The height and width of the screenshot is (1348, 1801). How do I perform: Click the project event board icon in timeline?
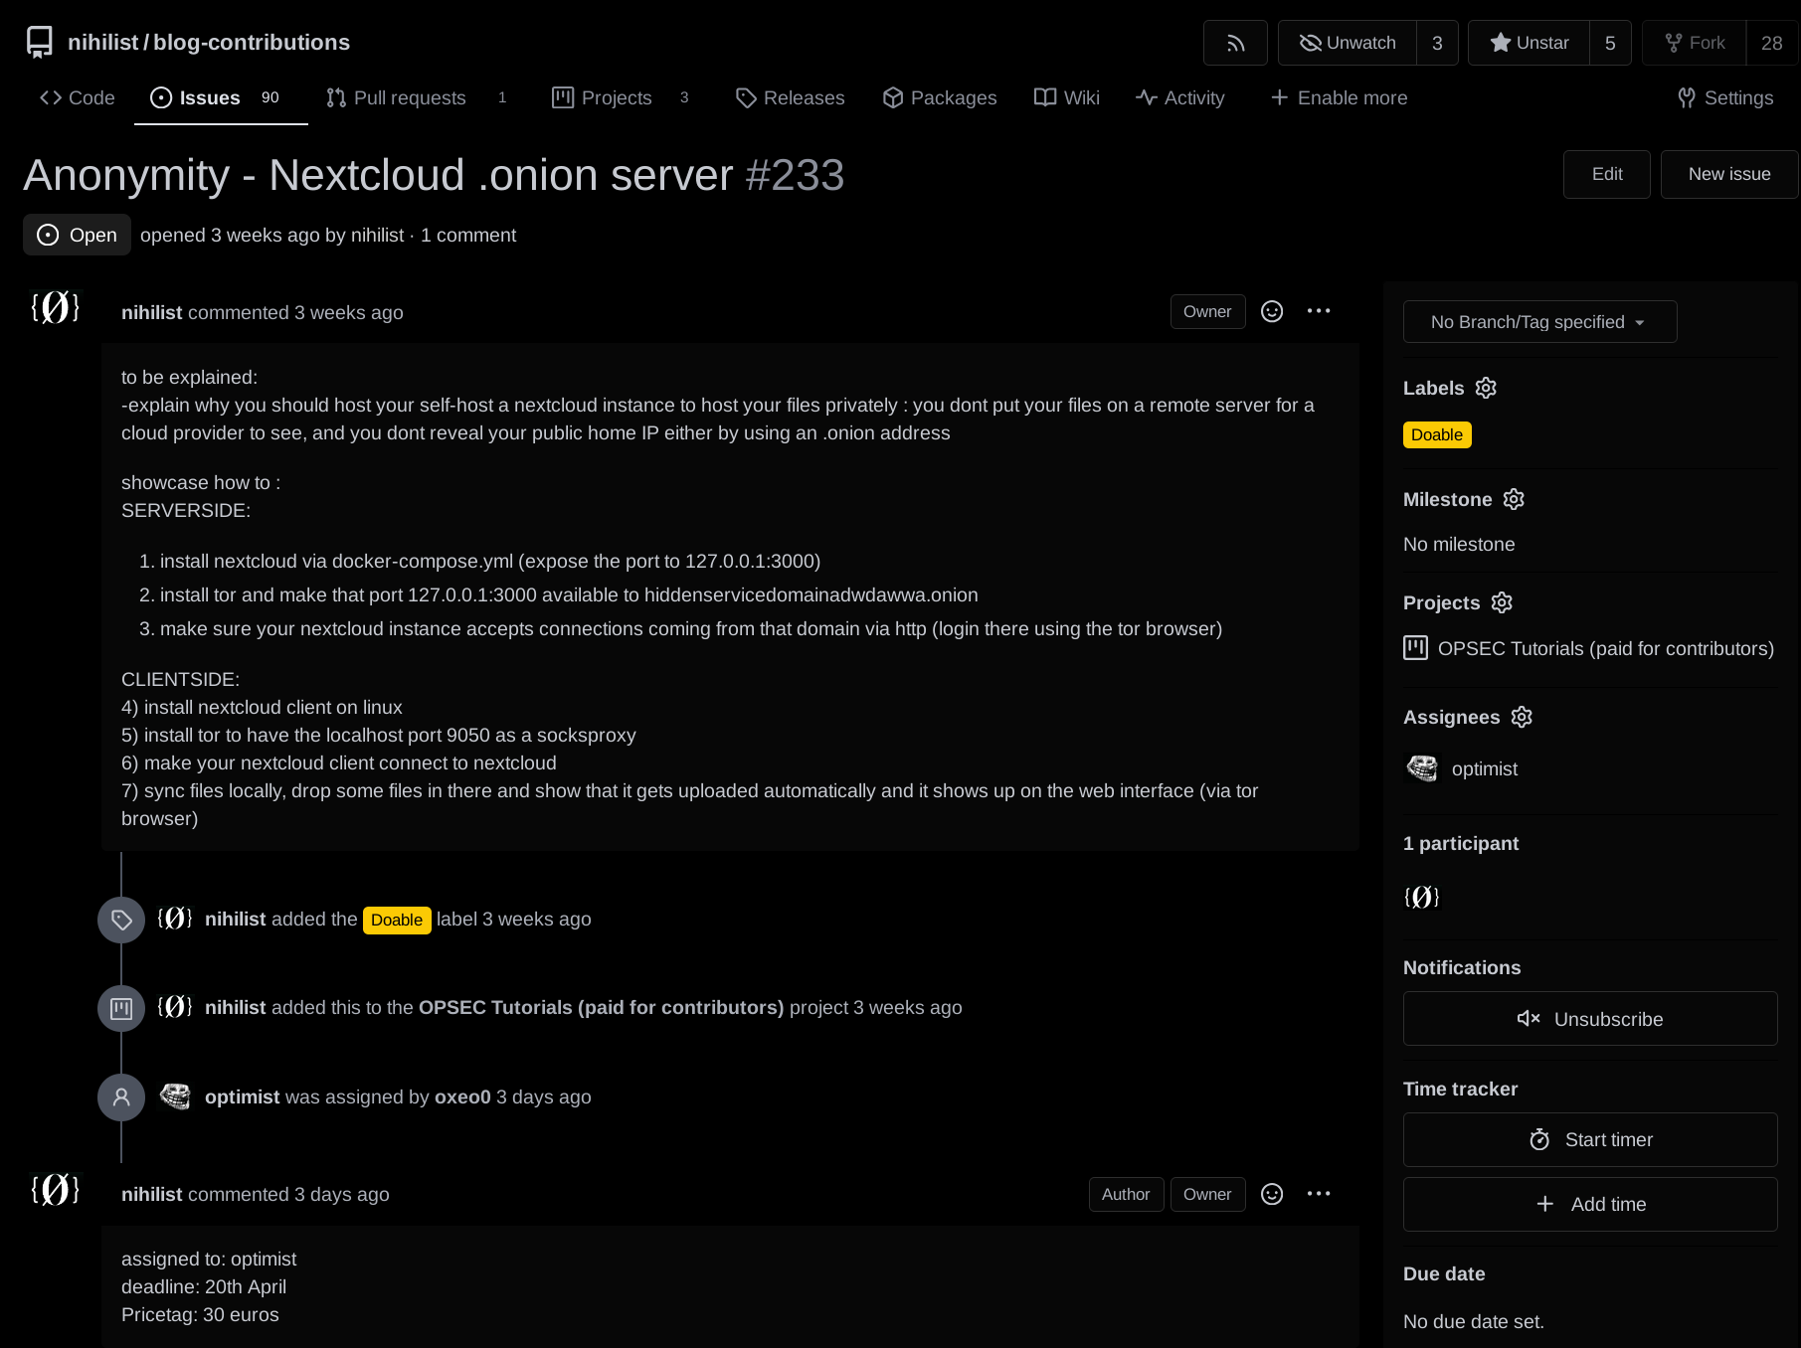point(121,1009)
